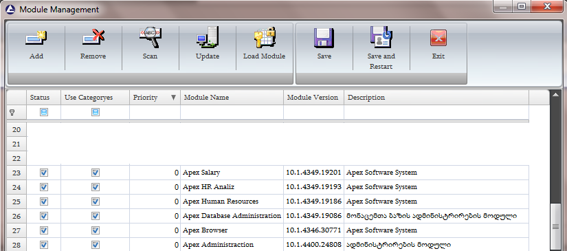Click the Exit toolbar icon
This screenshot has height=251, width=567.
pyautogui.click(x=438, y=38)
